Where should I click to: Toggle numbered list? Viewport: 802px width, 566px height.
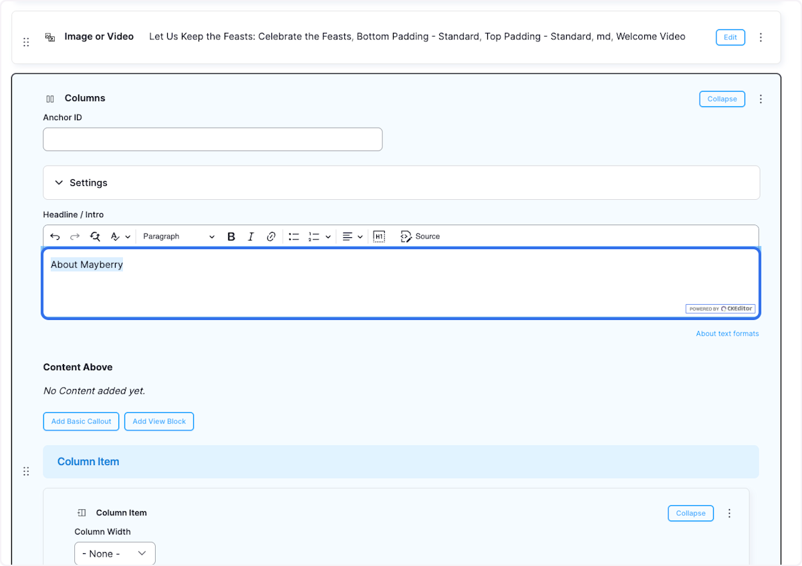coord(313,237)
